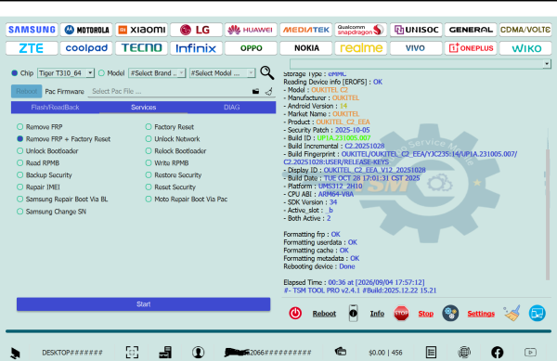The image size is (557, 361).
Task: Select the Samsung brand logo
Action: pos(32,30)
